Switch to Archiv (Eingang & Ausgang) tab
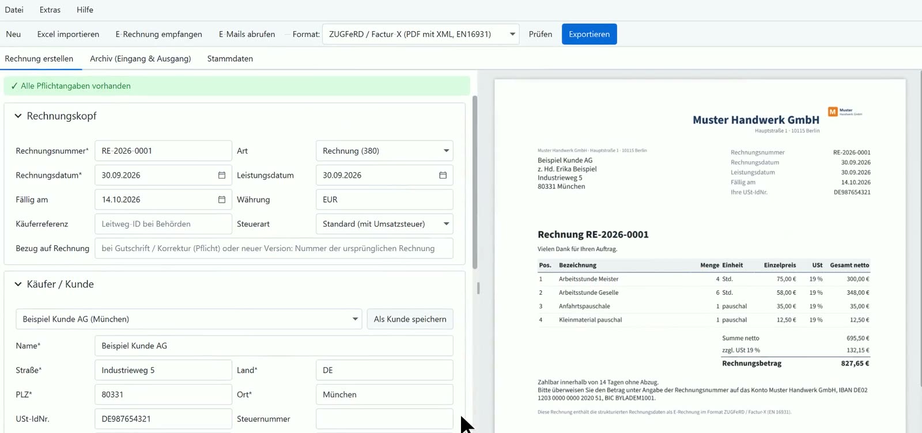 pyautogui.click(x=141, y=59)
